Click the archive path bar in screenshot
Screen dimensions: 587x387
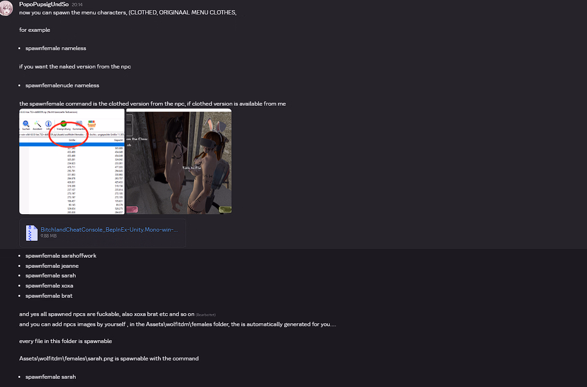click(72, 134)
